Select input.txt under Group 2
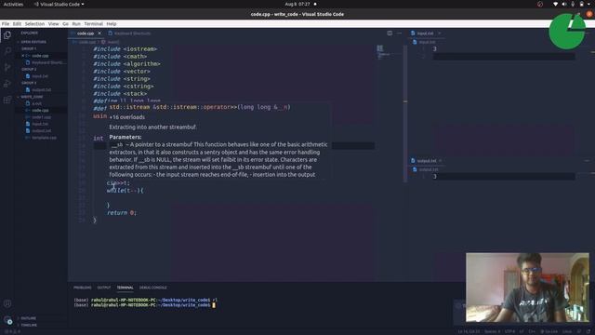The width and height of the screenshot is (595, 335). pyautogui.click(x=40, y=76)
